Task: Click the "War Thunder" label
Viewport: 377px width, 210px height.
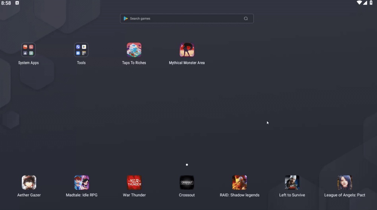Action: click(134, 195)
